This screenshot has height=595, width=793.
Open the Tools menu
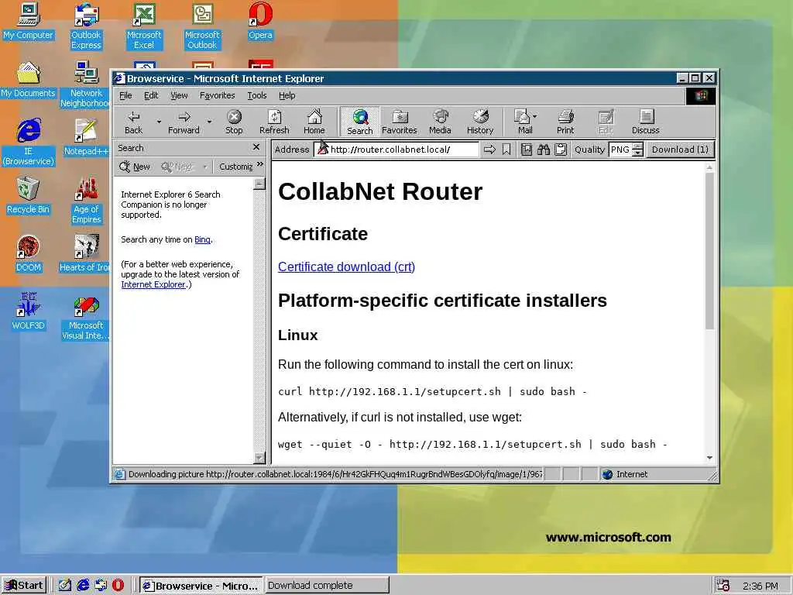pos(257,95)
